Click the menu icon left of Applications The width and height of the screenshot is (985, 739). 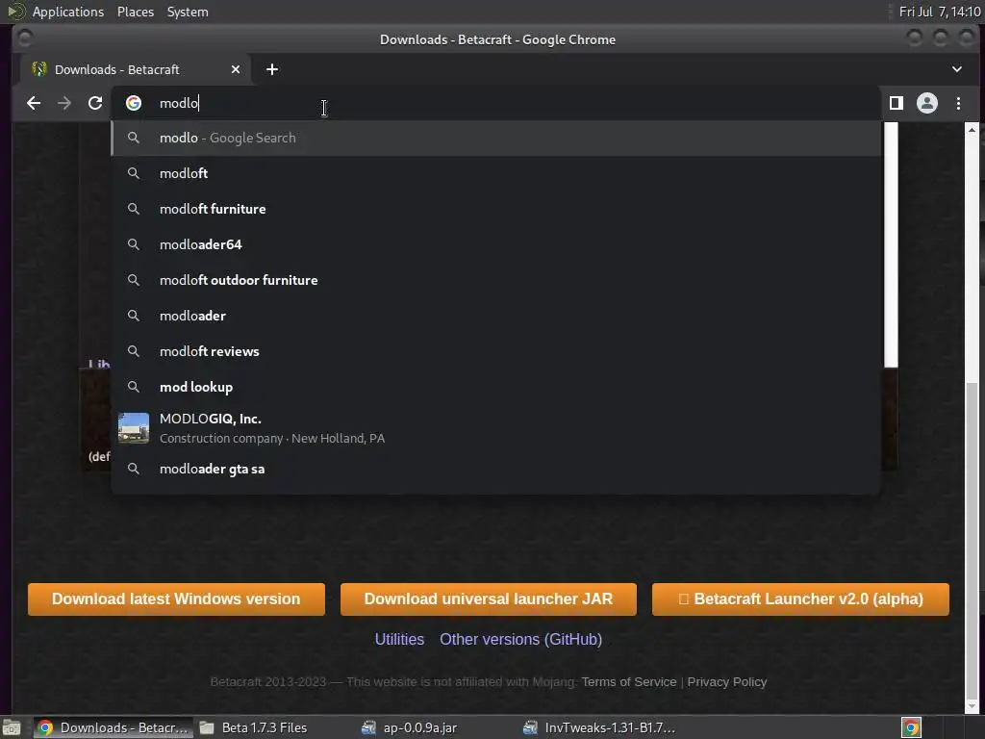pyautogui.click(x=16, y=12)
